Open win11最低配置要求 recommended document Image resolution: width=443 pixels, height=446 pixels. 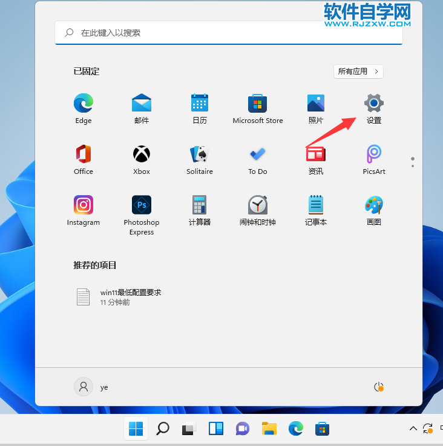coord(119,297)
